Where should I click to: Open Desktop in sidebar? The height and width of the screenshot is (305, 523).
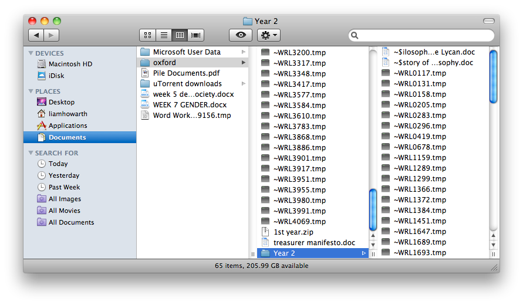pos(80,102)
